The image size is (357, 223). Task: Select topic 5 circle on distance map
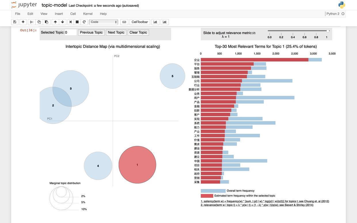(172, 76)
